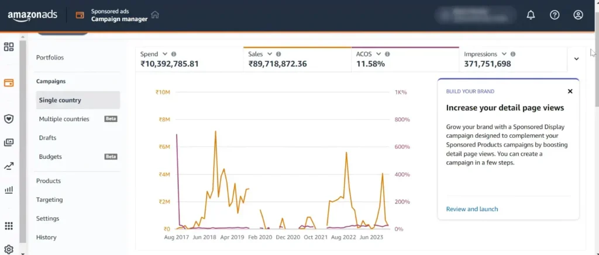Open the bar chart reports sidebar icon
Viewport: 599px width, 255px height.
9,190
